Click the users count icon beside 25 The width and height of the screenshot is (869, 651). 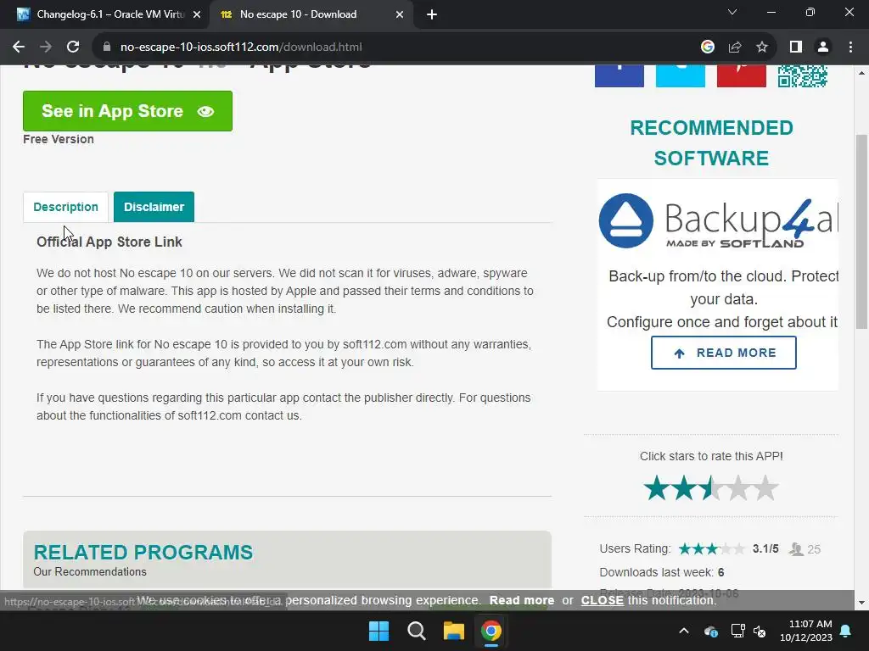point(796,549)
